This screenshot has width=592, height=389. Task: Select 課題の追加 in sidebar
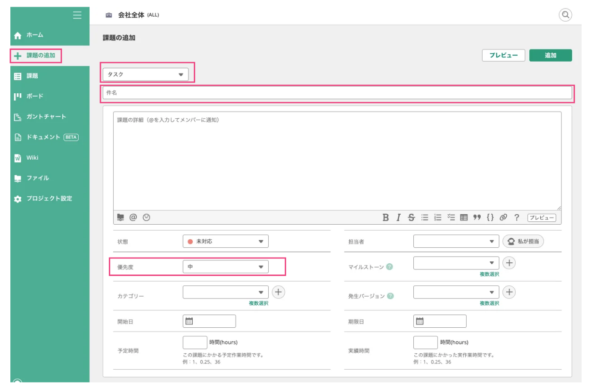coord(50,56)
